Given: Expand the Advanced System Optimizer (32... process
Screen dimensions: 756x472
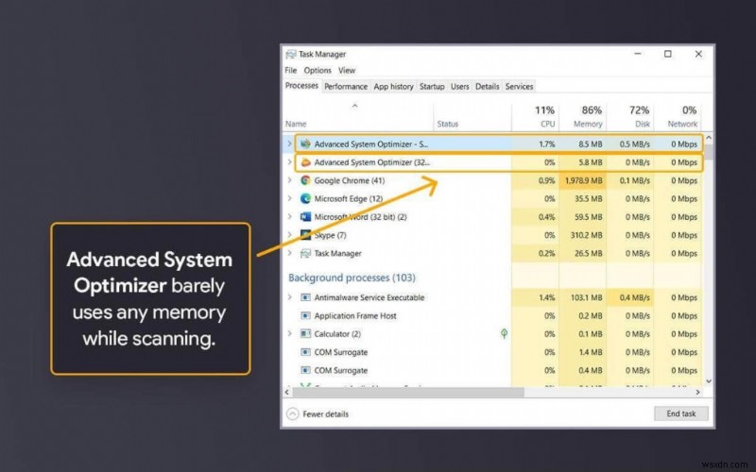Looking at the screenshot, I should point(290,162).
